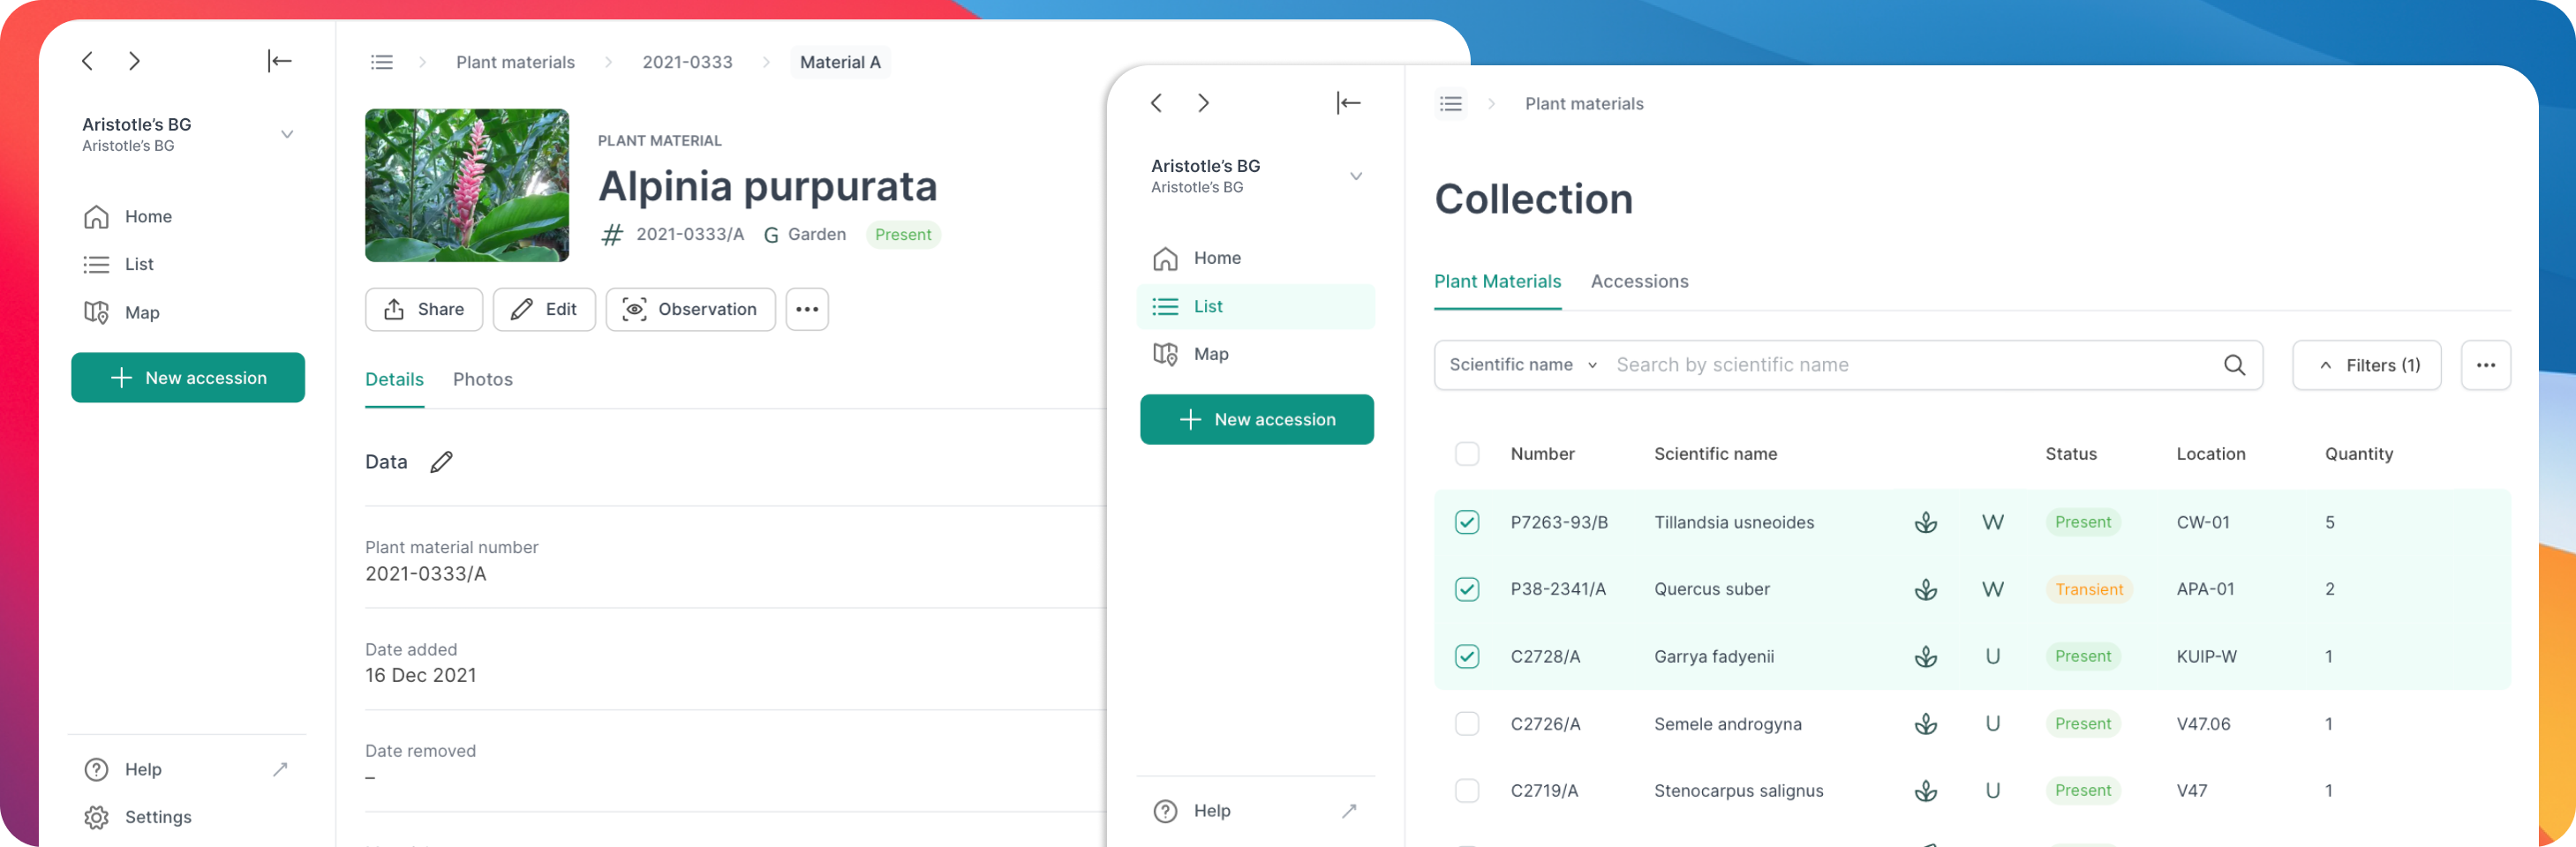Click the Number column header
This screenshot has height=847, width=2576.
click(1542, 454)
